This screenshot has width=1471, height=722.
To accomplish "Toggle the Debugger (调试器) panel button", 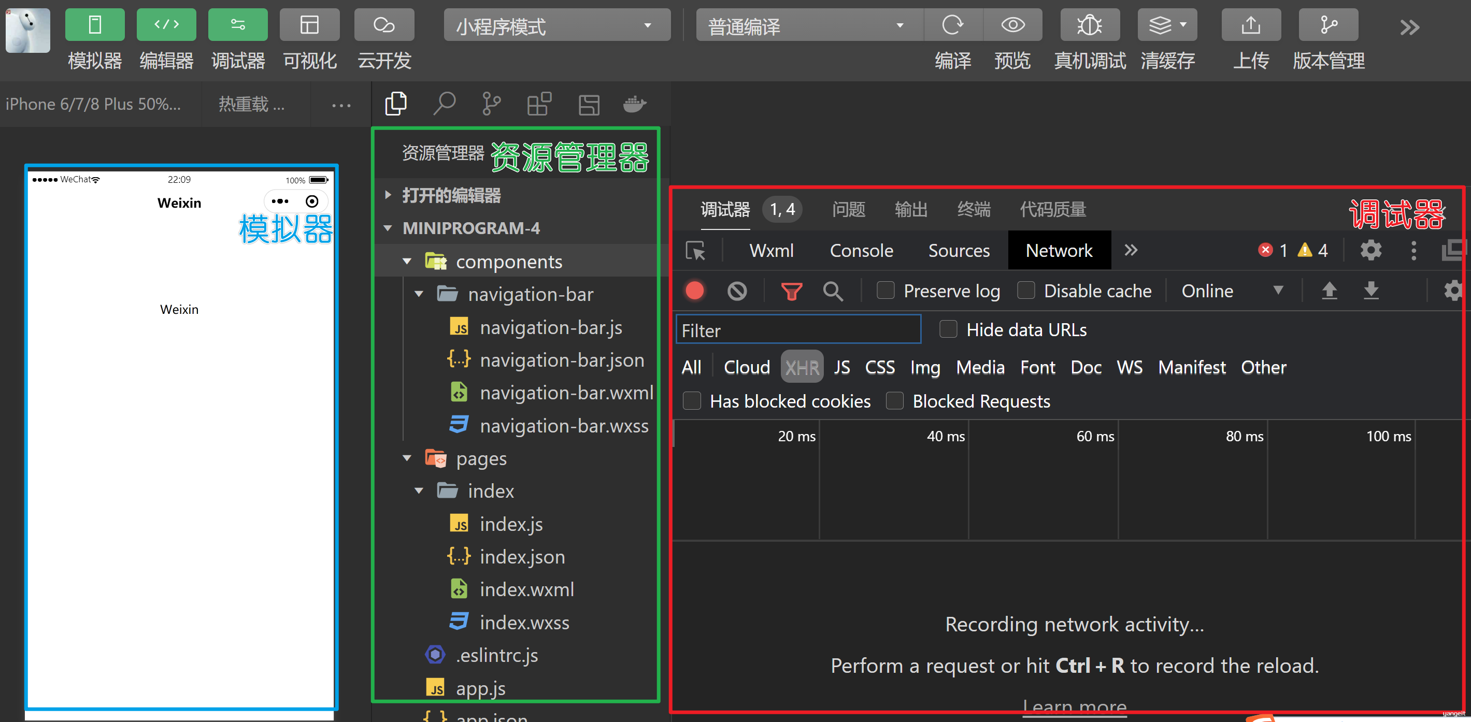I will (237, 25).
